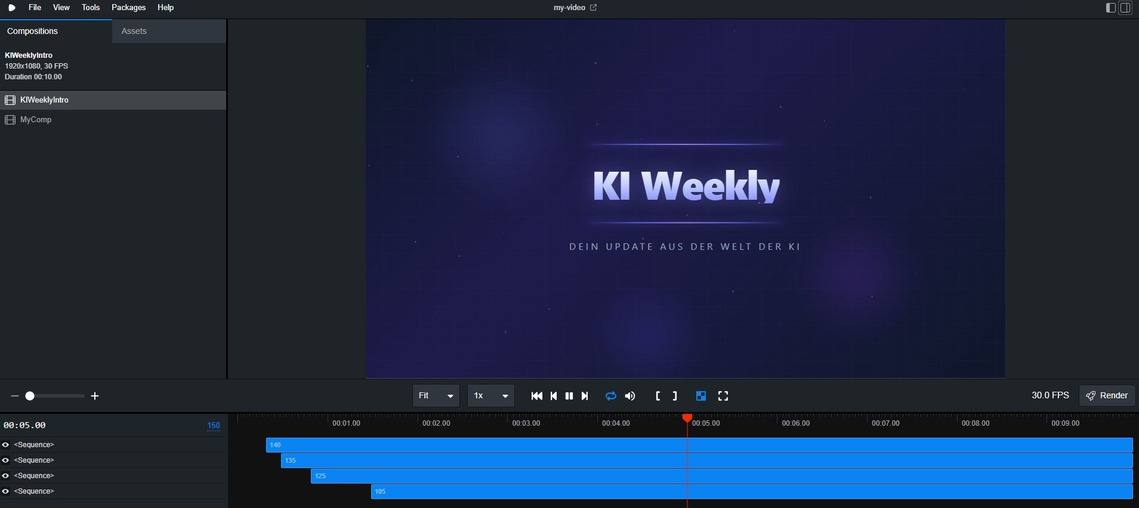The image size is (1139, 508).
Task: Click the timeline zoom slider handle
Action: click(30, 396)
